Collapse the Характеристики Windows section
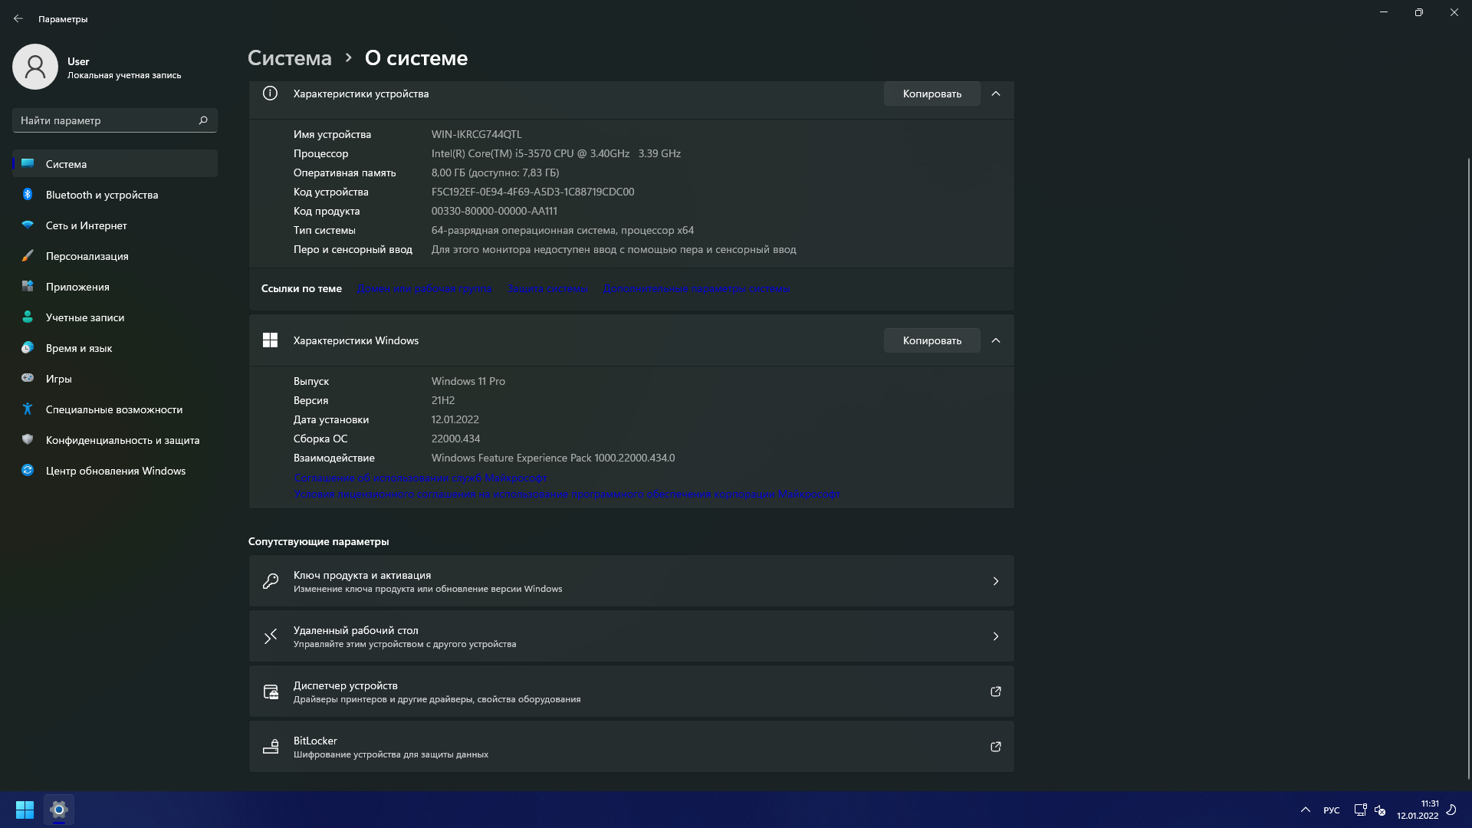The height and width of the screenshot is (828, 1472). click(995, 340)
